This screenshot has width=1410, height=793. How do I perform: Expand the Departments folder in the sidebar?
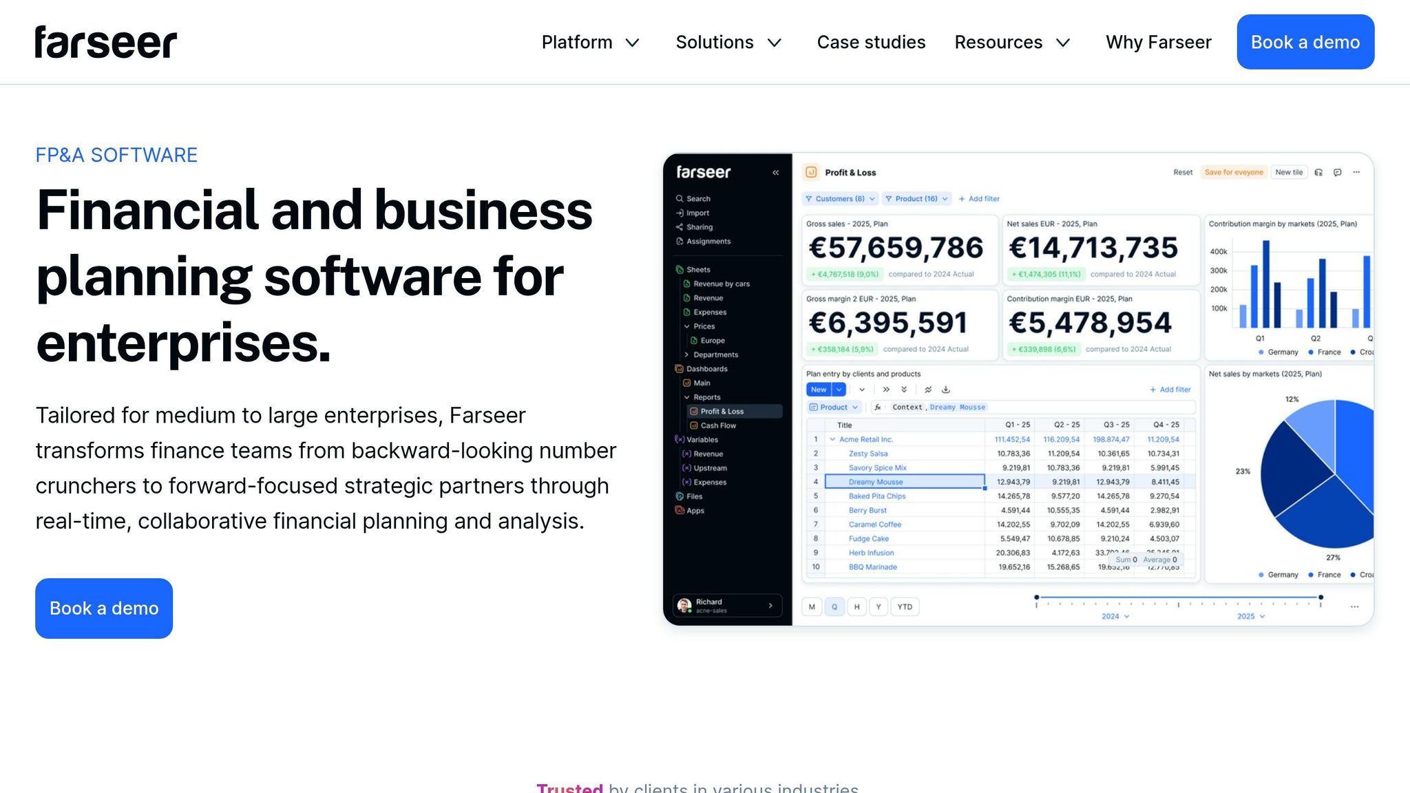pos(686,355)
